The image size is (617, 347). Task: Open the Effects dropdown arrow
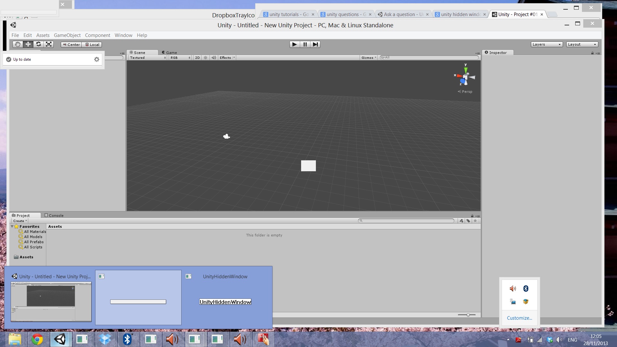pyautogui.click(x=234, y=58)
